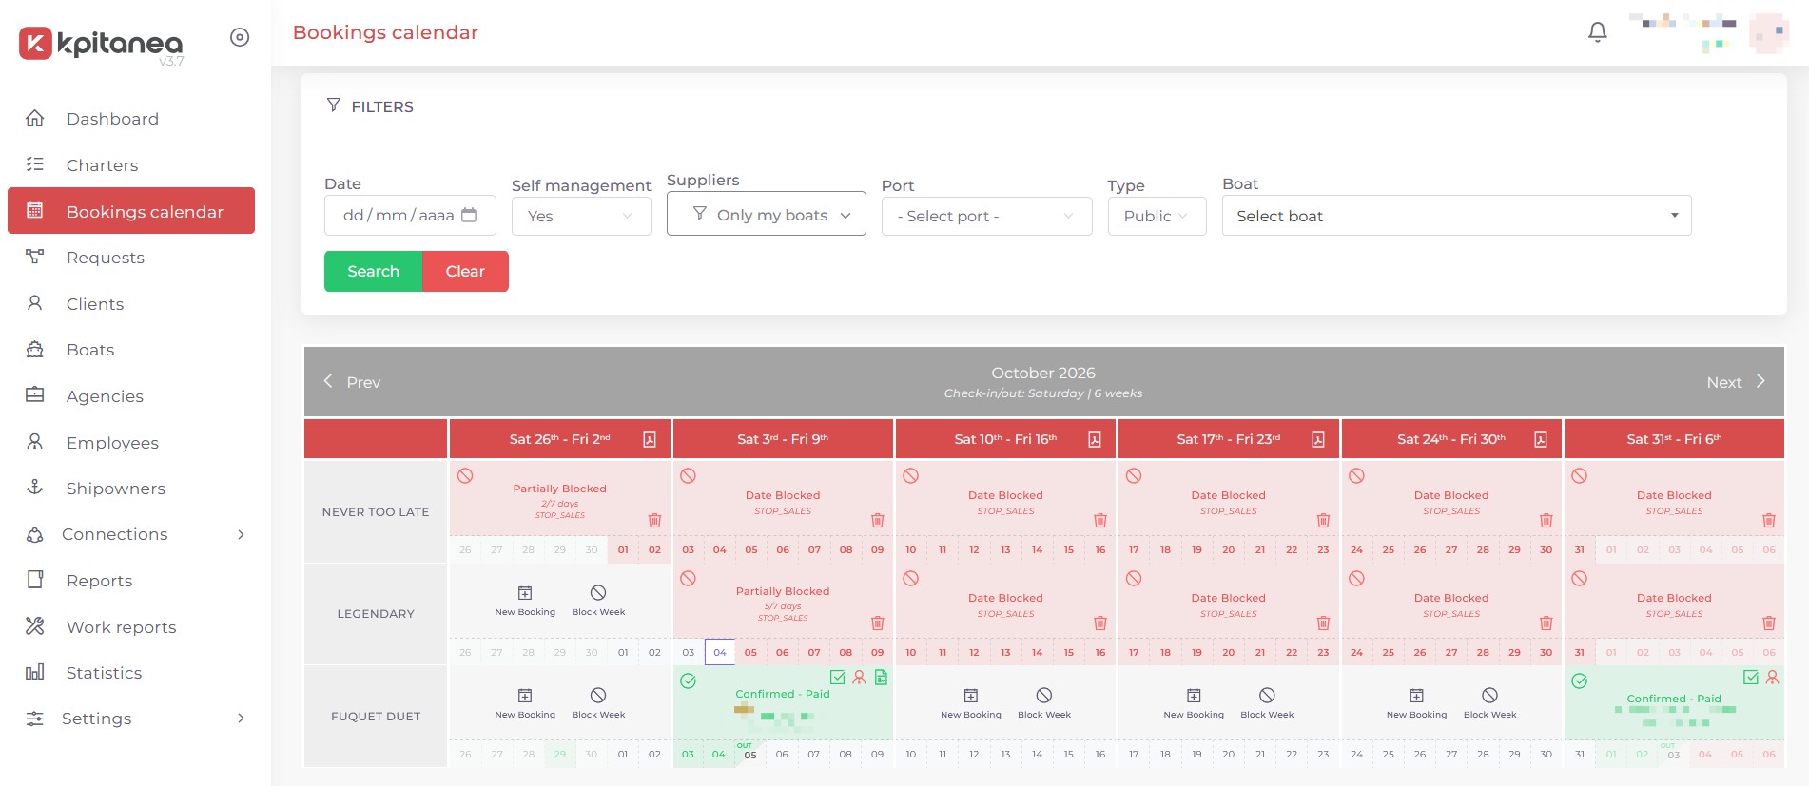The width and height of the screenshot is (1809, 786).
Task: Open Charters in sidebar
Action: pyautogui.click(x=131, y=165)
